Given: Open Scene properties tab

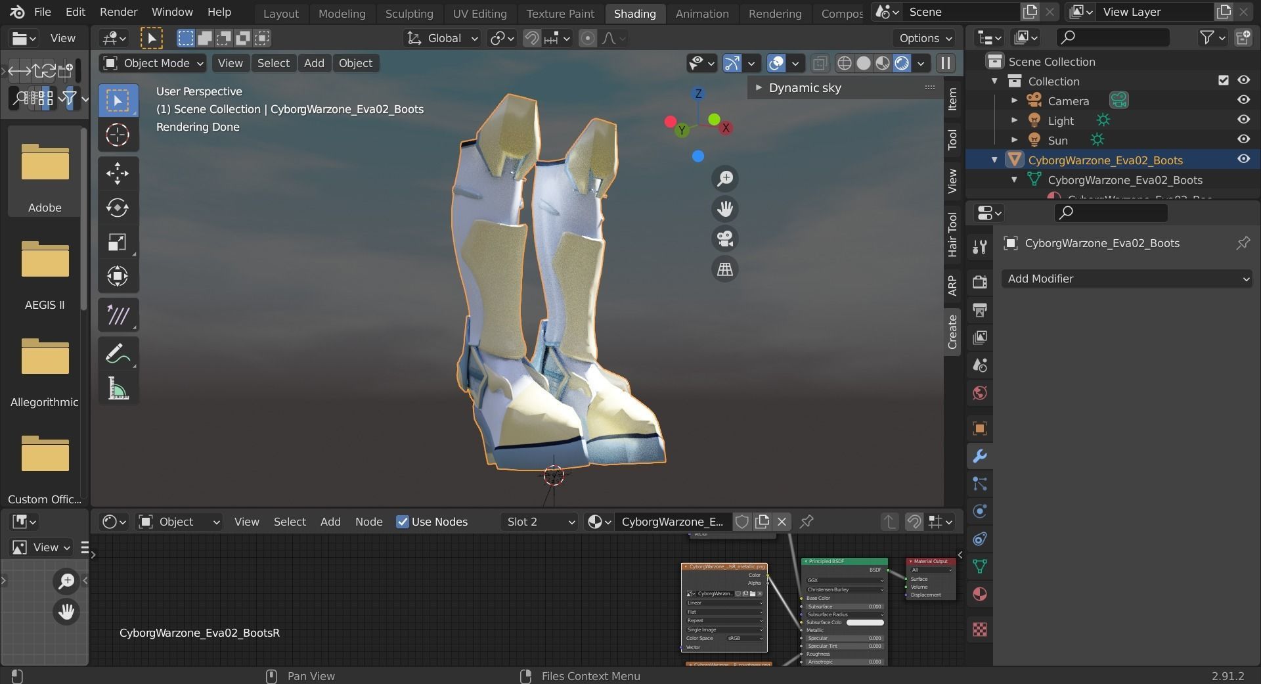Looking at the screenshot, I should [x=980, y=365].
